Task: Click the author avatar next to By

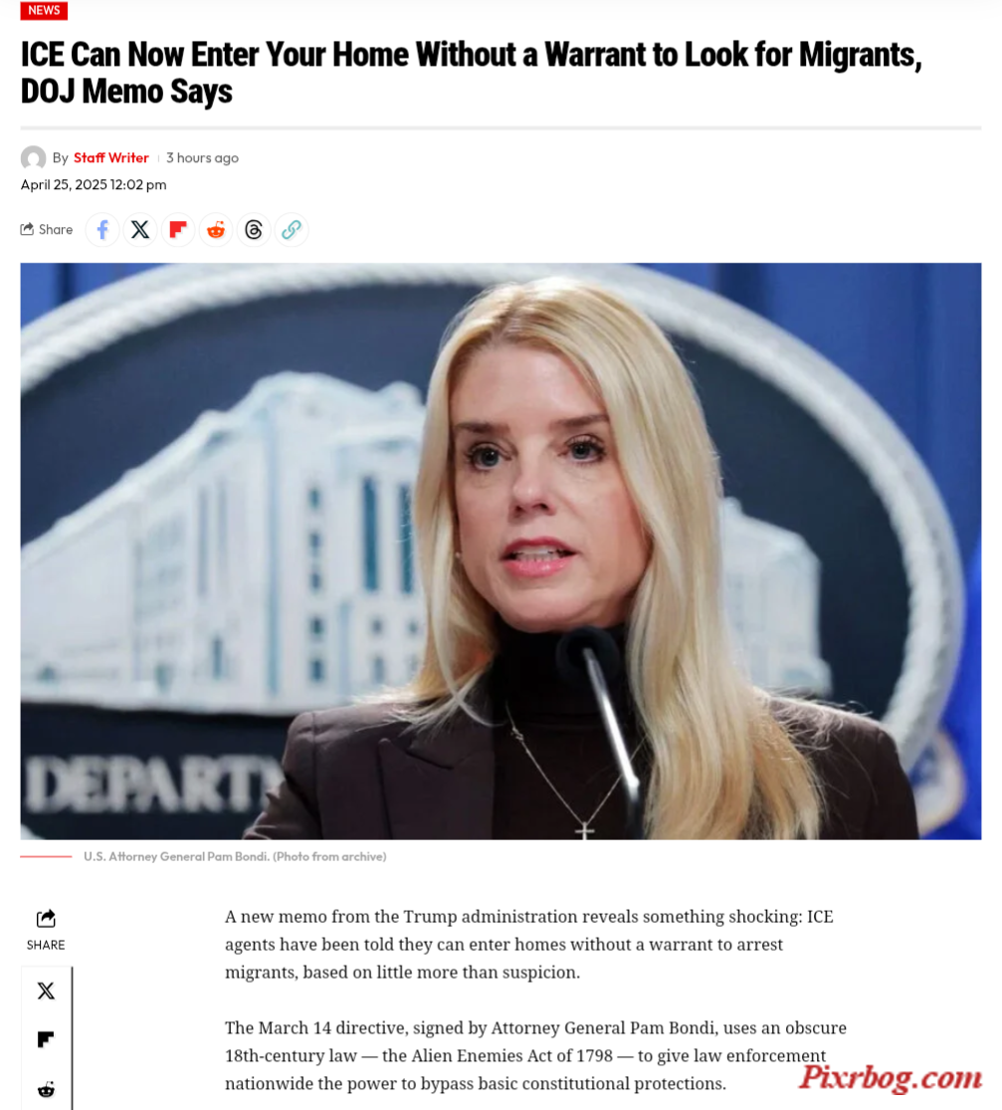Action: [x=33, y=158]
